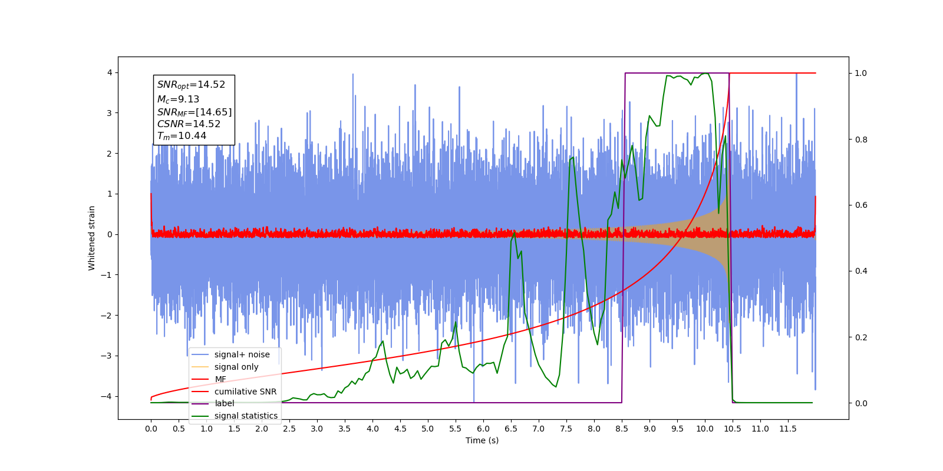The height and width of the screenshot is (471, 943).
Task: Click the right y-axis tick label 0.8
Action: tap(861, 140)
